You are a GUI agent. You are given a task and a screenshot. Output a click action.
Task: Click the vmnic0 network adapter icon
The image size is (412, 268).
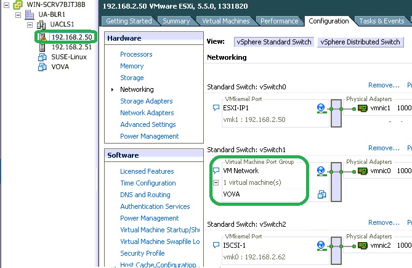[363, 171]
